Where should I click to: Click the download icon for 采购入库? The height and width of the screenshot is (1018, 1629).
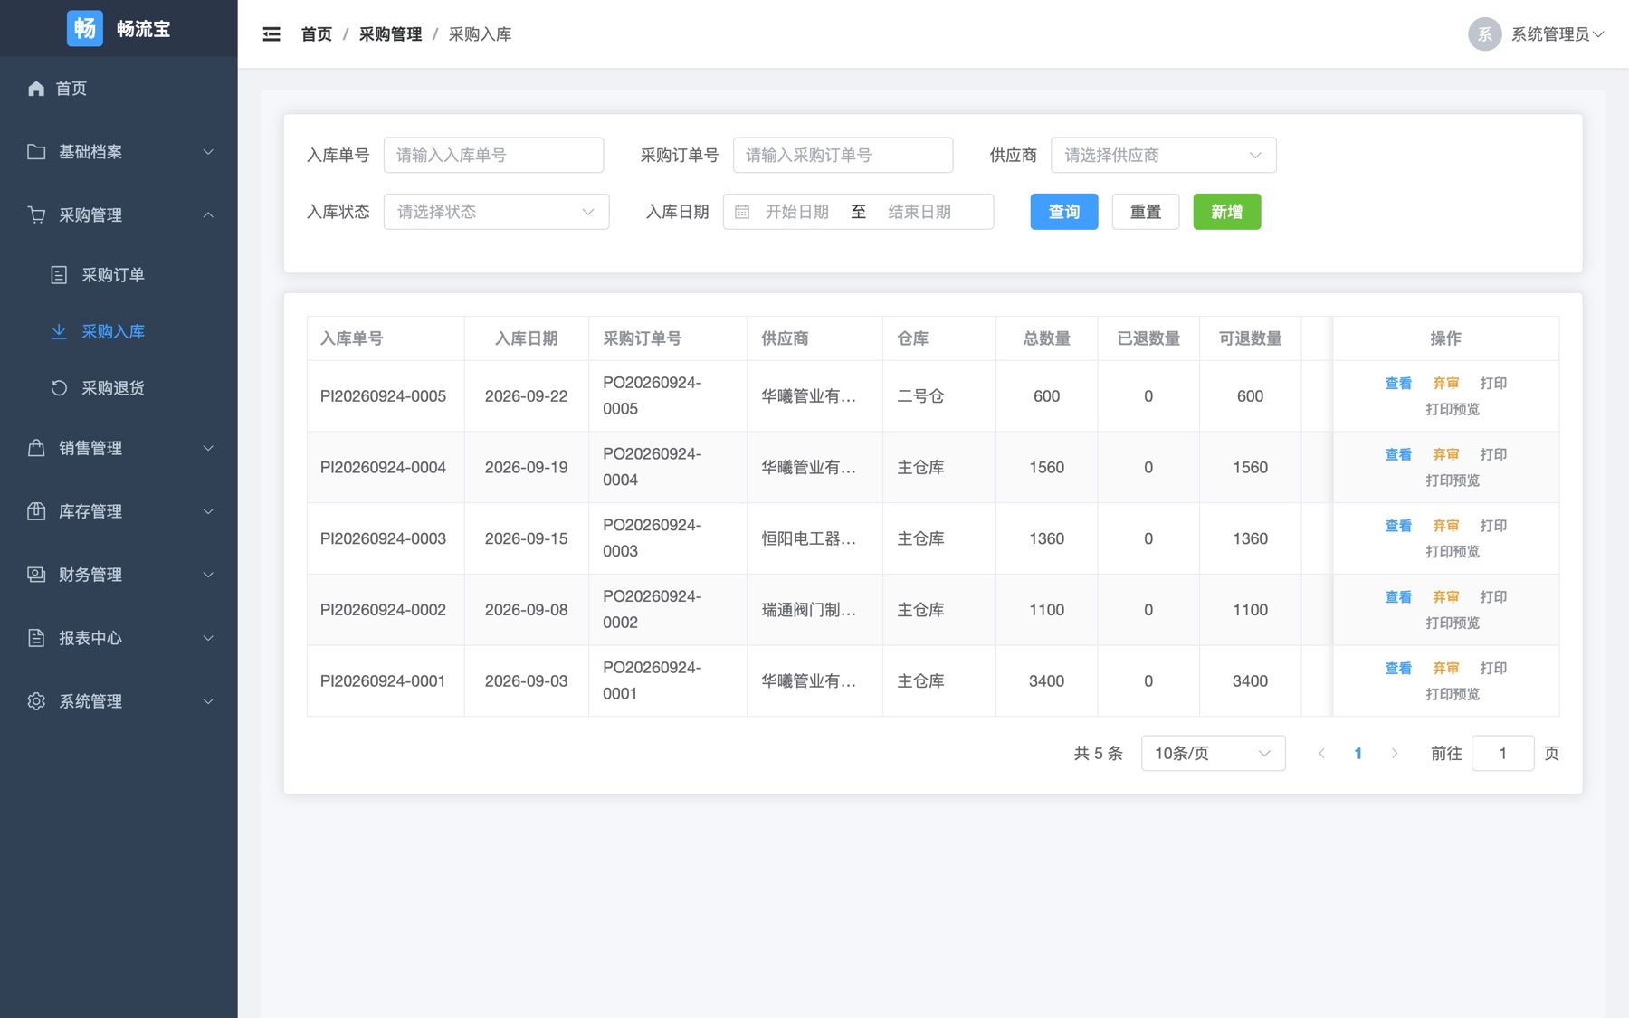(59, 331)
